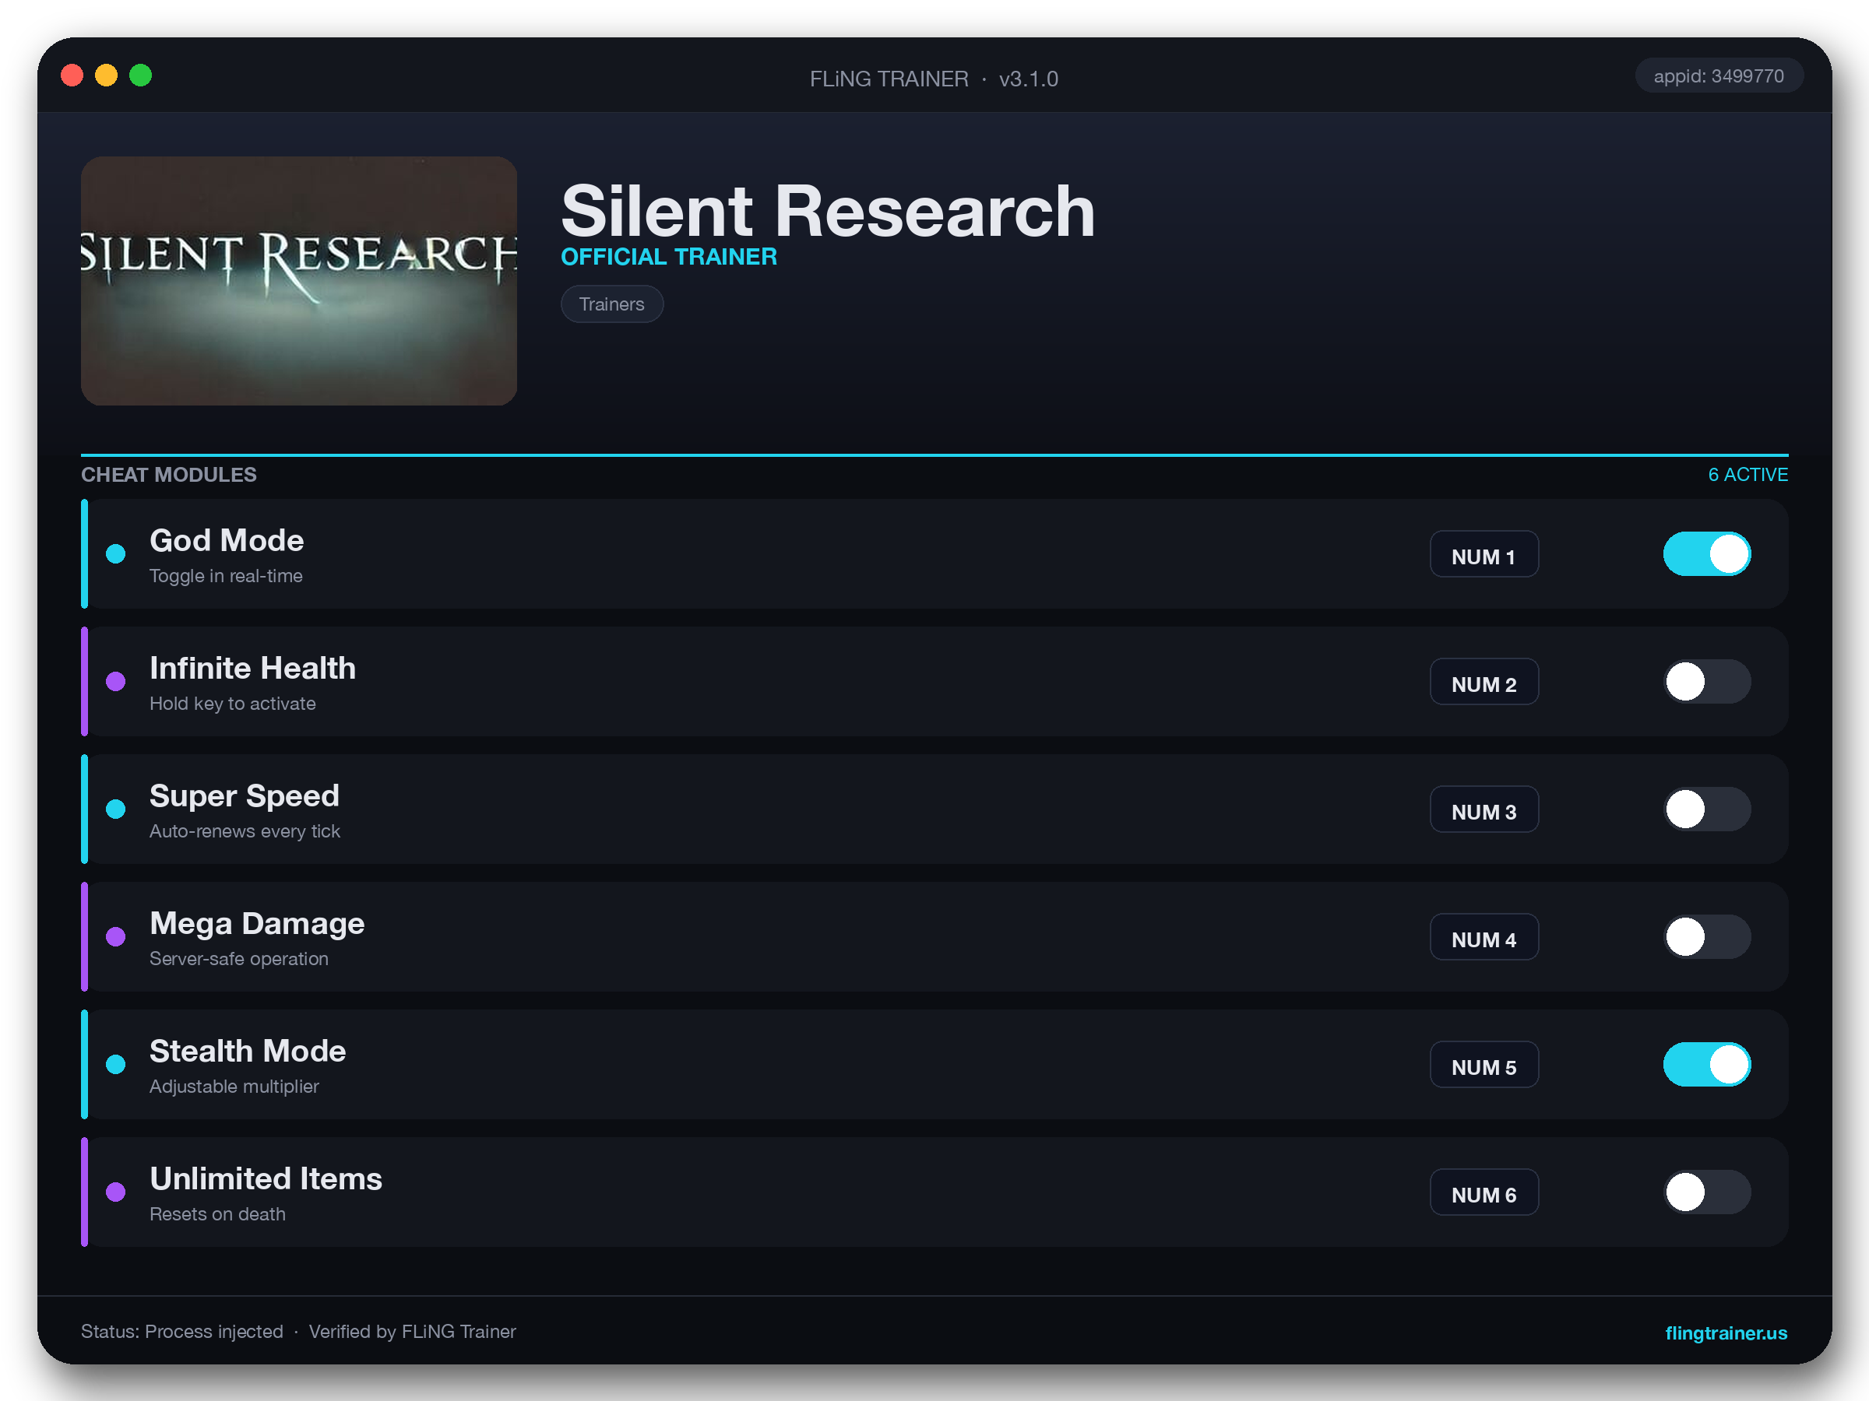Screen dimensions: 1869x1401
Task: Turn on the Unlimited Items toggle
Action: tap(1707, 1192)
